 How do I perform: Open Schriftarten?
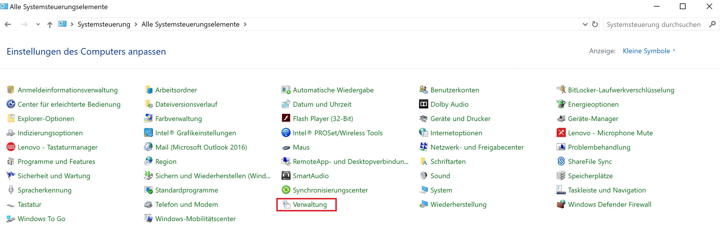[x=448, y=162]
